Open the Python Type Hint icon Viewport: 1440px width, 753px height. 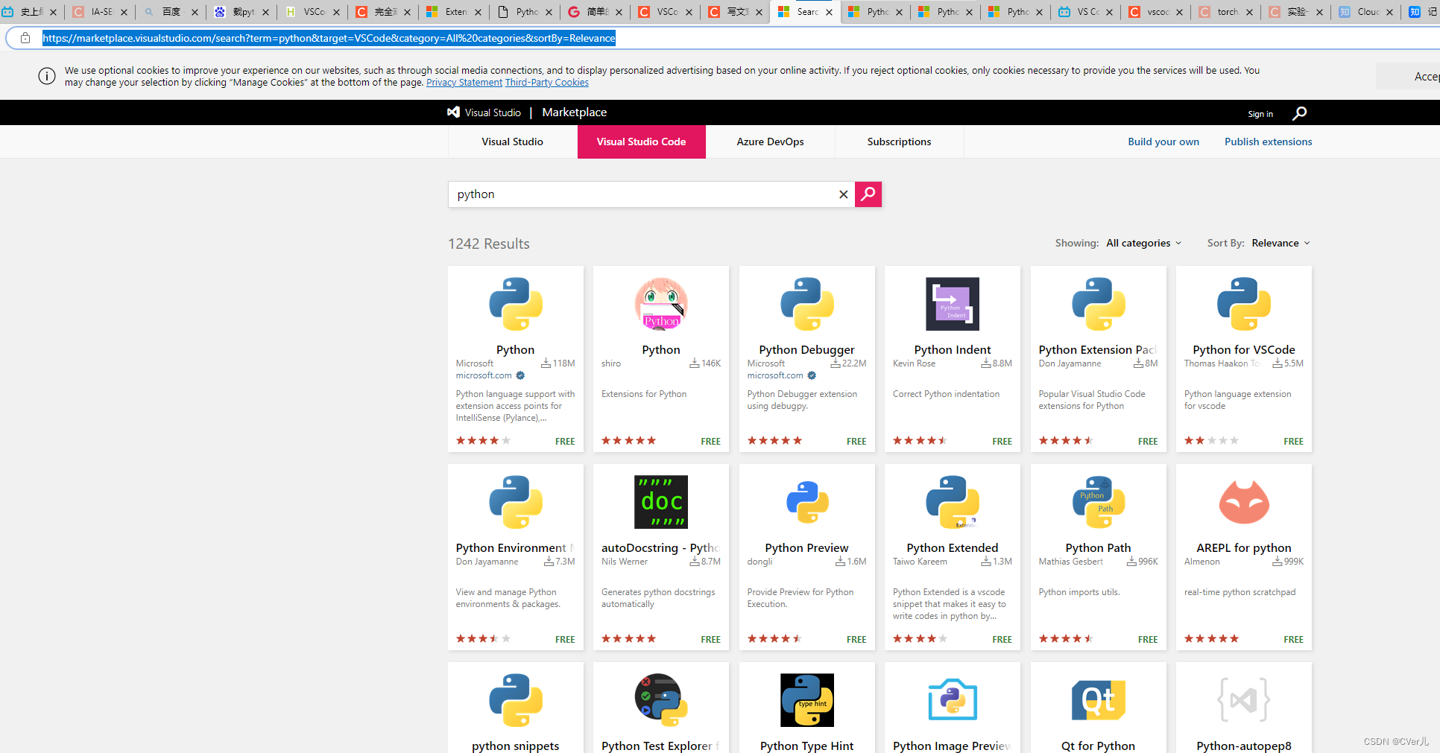807,700
